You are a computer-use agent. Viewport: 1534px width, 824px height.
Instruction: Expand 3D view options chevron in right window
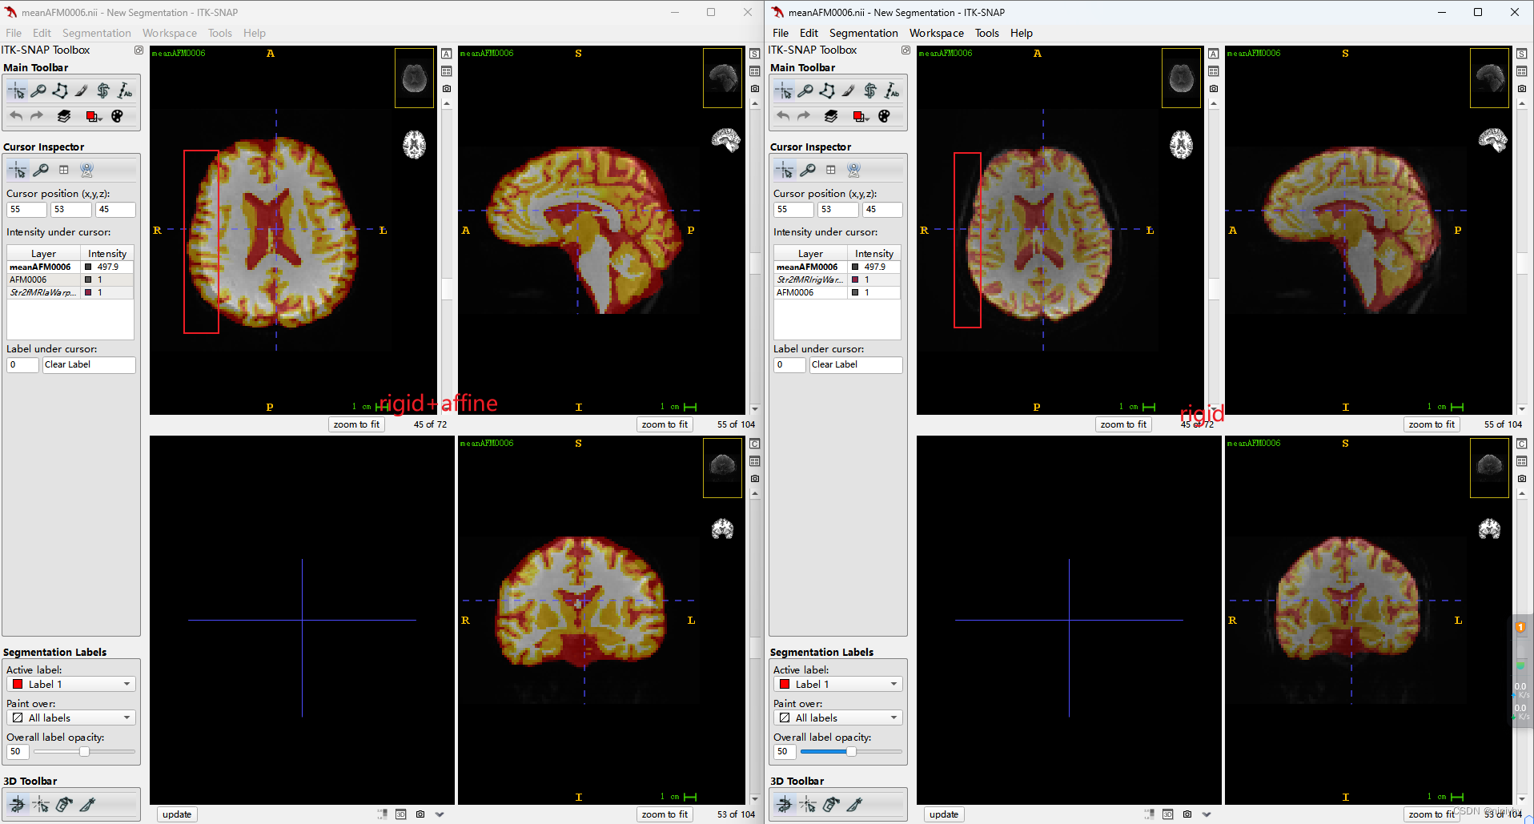click(x=1207, y=814)
